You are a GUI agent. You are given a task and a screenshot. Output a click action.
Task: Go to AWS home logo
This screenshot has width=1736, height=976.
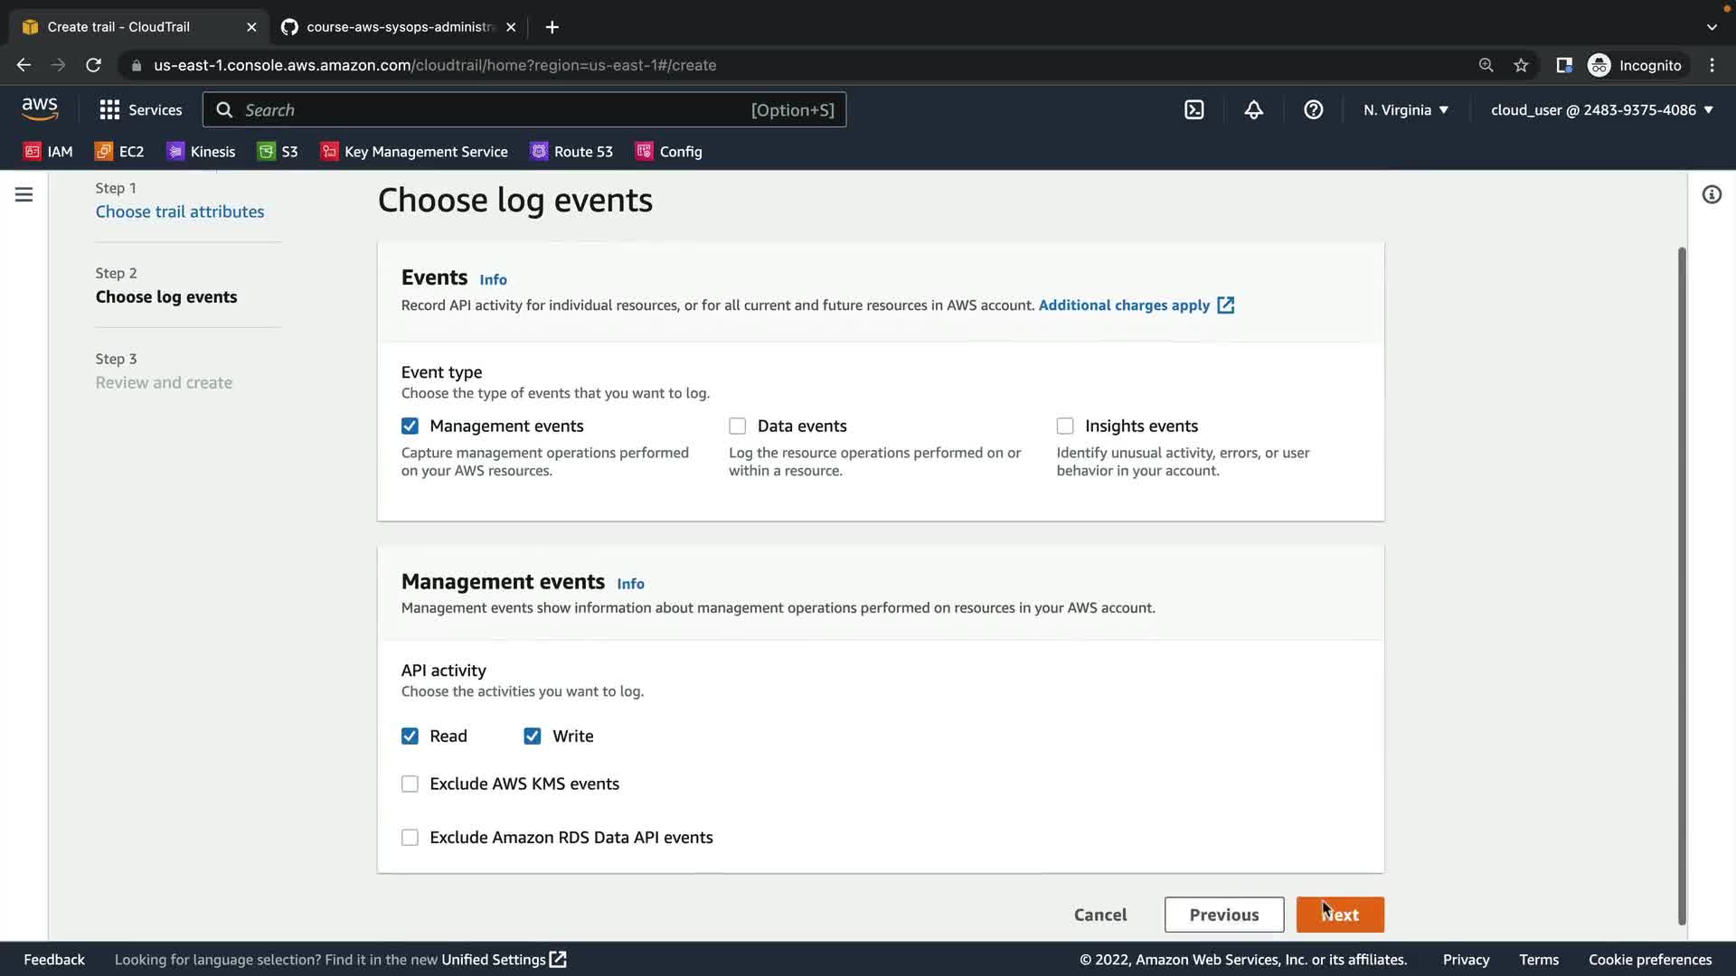(x=40, y=108)
